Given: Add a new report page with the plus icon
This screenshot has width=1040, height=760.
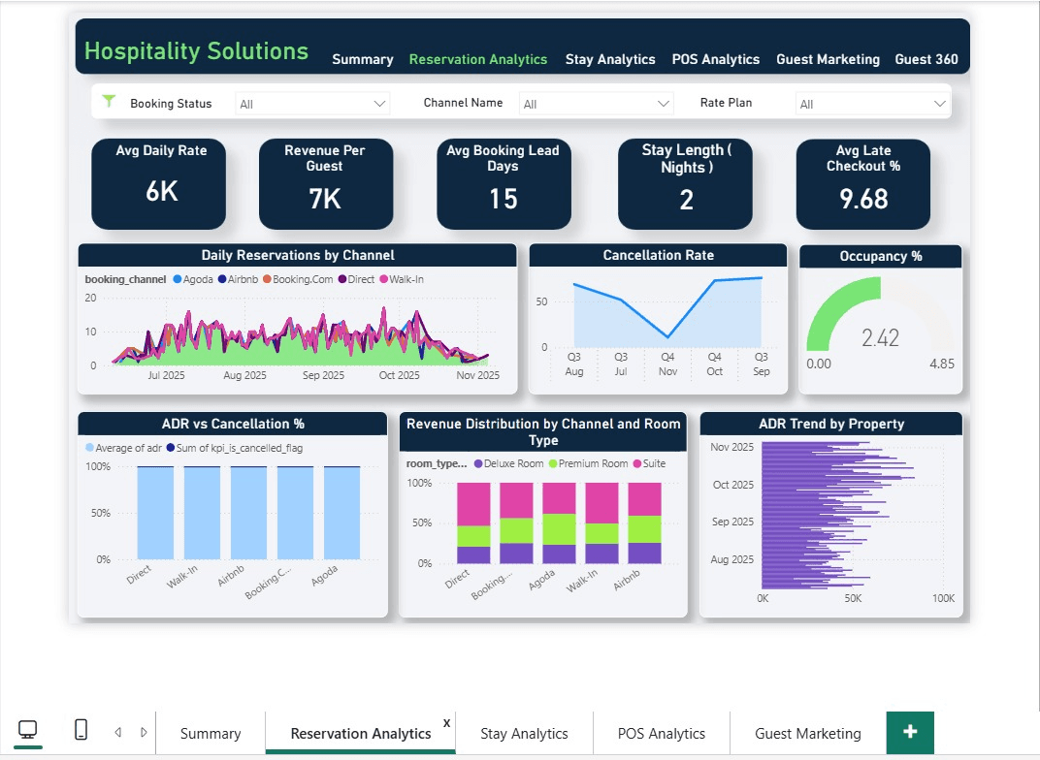Looking at the screenshot, I should point(910,733).
